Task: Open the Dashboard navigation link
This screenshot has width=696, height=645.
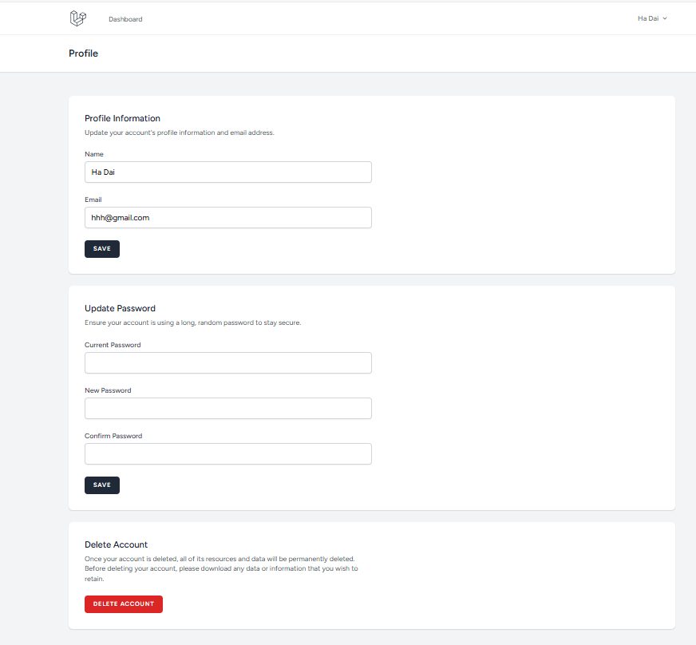Action: click(125, 19)
